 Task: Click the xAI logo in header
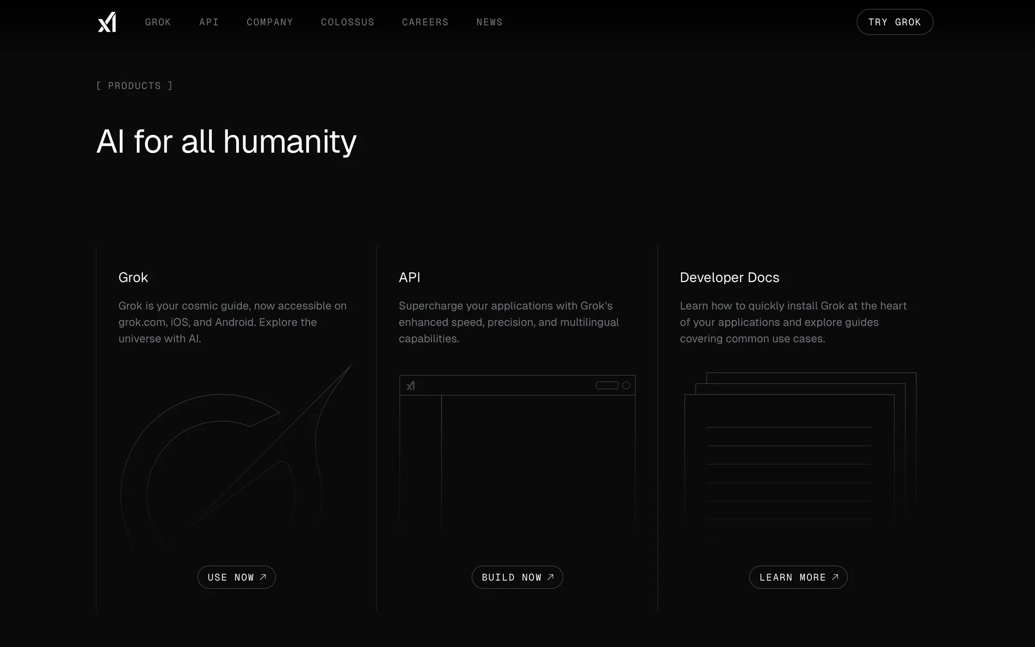(107, 22)
